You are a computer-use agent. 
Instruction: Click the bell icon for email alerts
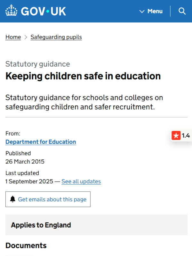click(x=13, y=199)
